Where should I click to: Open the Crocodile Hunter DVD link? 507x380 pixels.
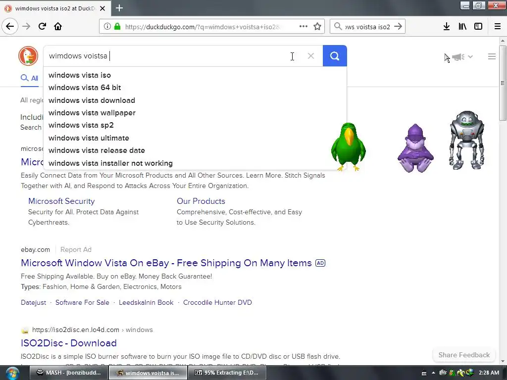(217, 302)
